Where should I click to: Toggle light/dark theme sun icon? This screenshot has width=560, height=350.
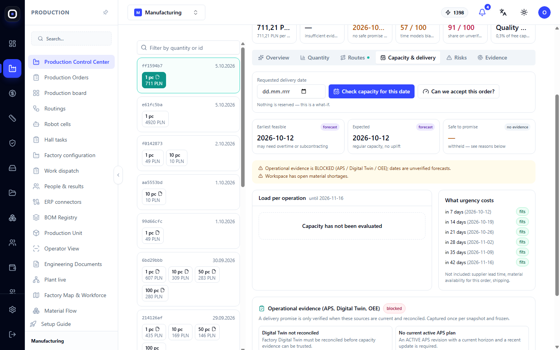pyautogui.click(x=524, y=12)
